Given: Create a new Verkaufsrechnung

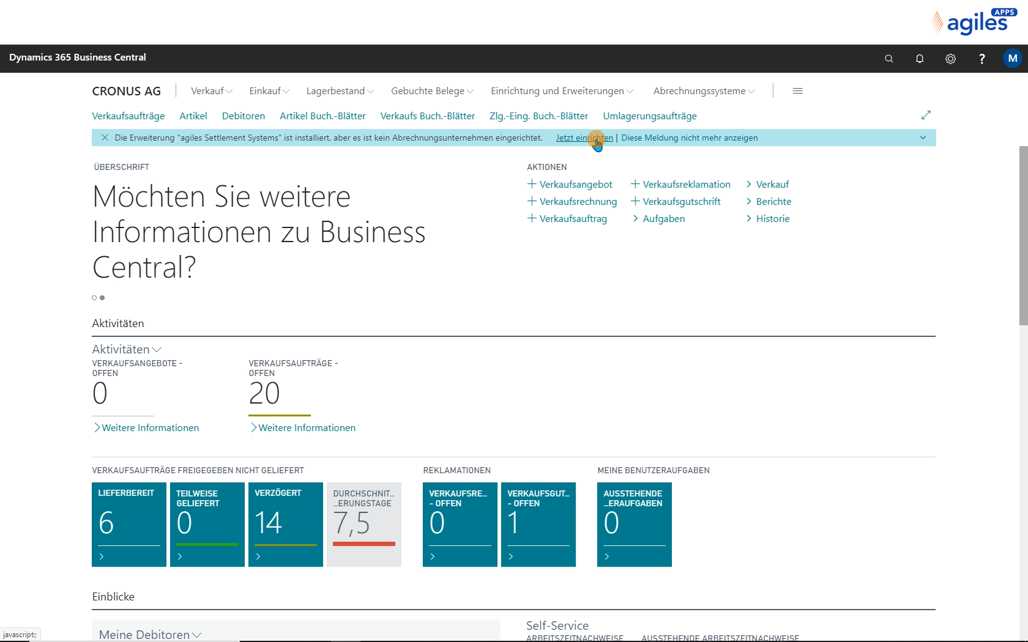Looking at the screenshot, I should click(x=572, y=201).
